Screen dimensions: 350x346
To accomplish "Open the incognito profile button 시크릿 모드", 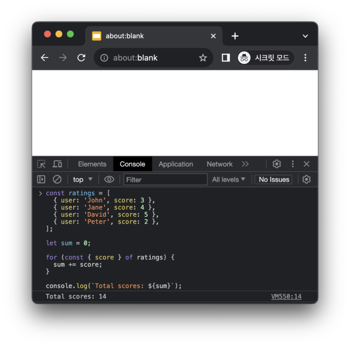I will pyautogui.click(x=265, y=58).
